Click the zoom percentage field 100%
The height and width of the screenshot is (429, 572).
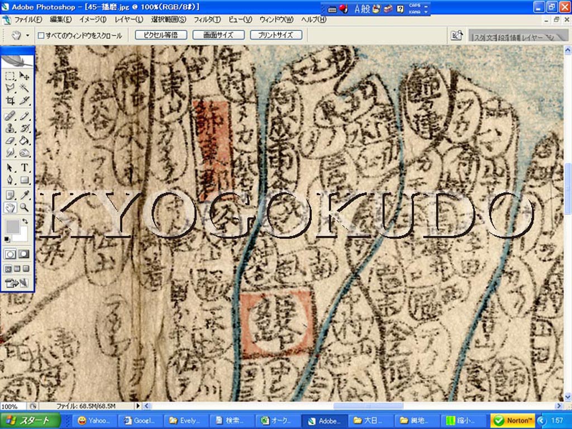tap(13, 406)
